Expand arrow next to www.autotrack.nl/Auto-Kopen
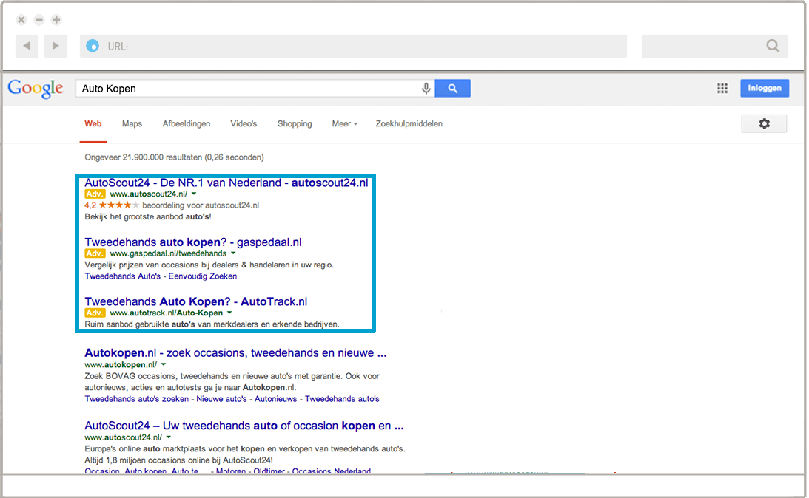 click(x=229, y=313)
